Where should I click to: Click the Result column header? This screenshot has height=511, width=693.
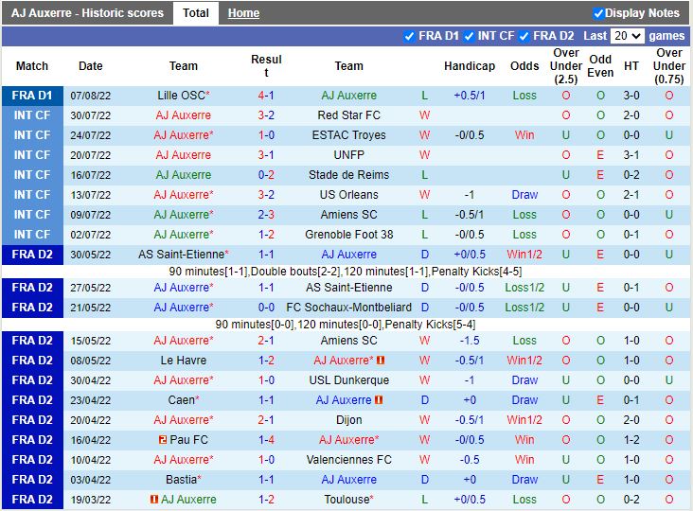tap(266, 66)
